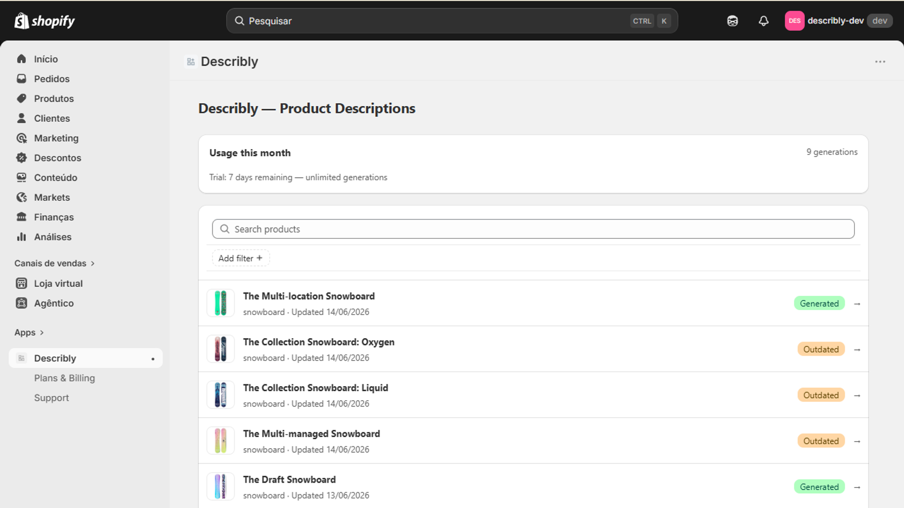Click the Loja virtual store icon
904x508 pixels.
tap(21, 283)
